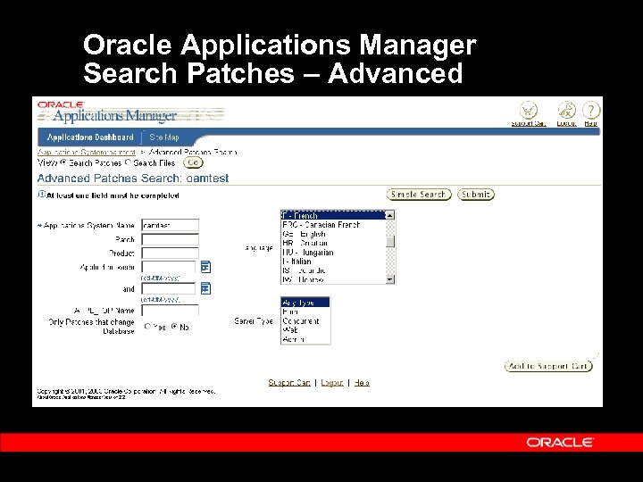
Task: Click the Language list scroll down arrow
Action: click(390, 279)
